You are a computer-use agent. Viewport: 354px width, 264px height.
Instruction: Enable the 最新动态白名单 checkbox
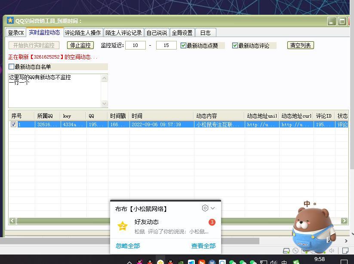point(11,66)
